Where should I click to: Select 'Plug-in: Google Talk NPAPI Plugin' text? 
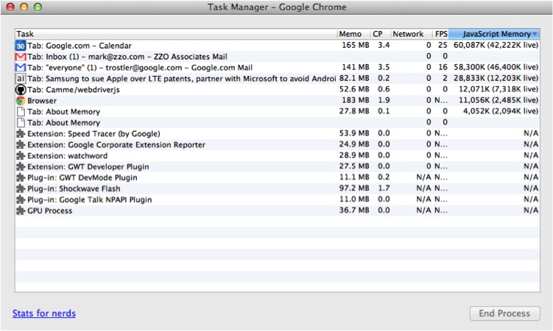90,200
